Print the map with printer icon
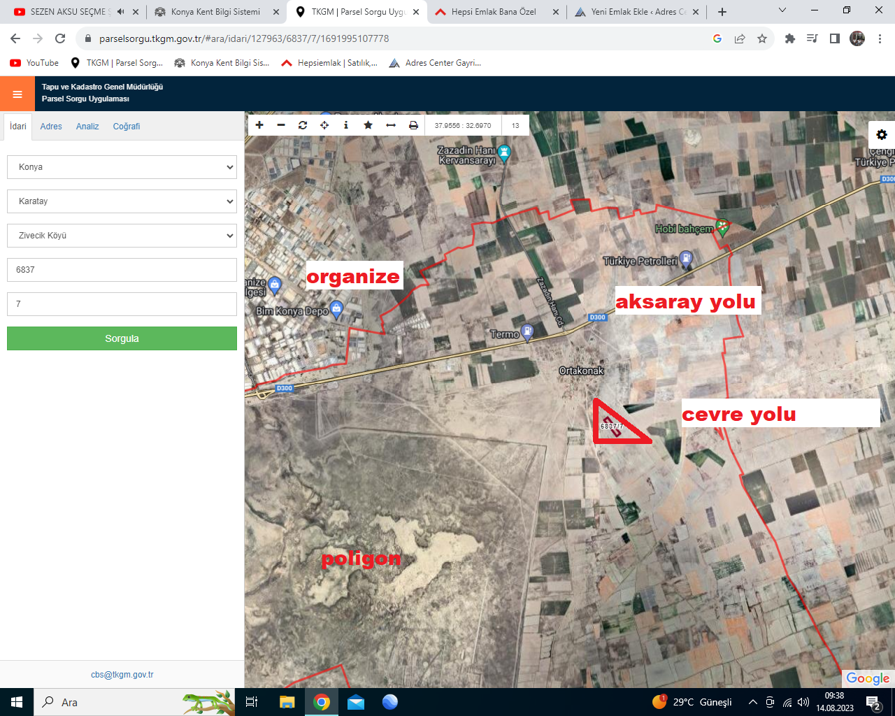Viewport: 895px width, 716px height. click(413, 125)
